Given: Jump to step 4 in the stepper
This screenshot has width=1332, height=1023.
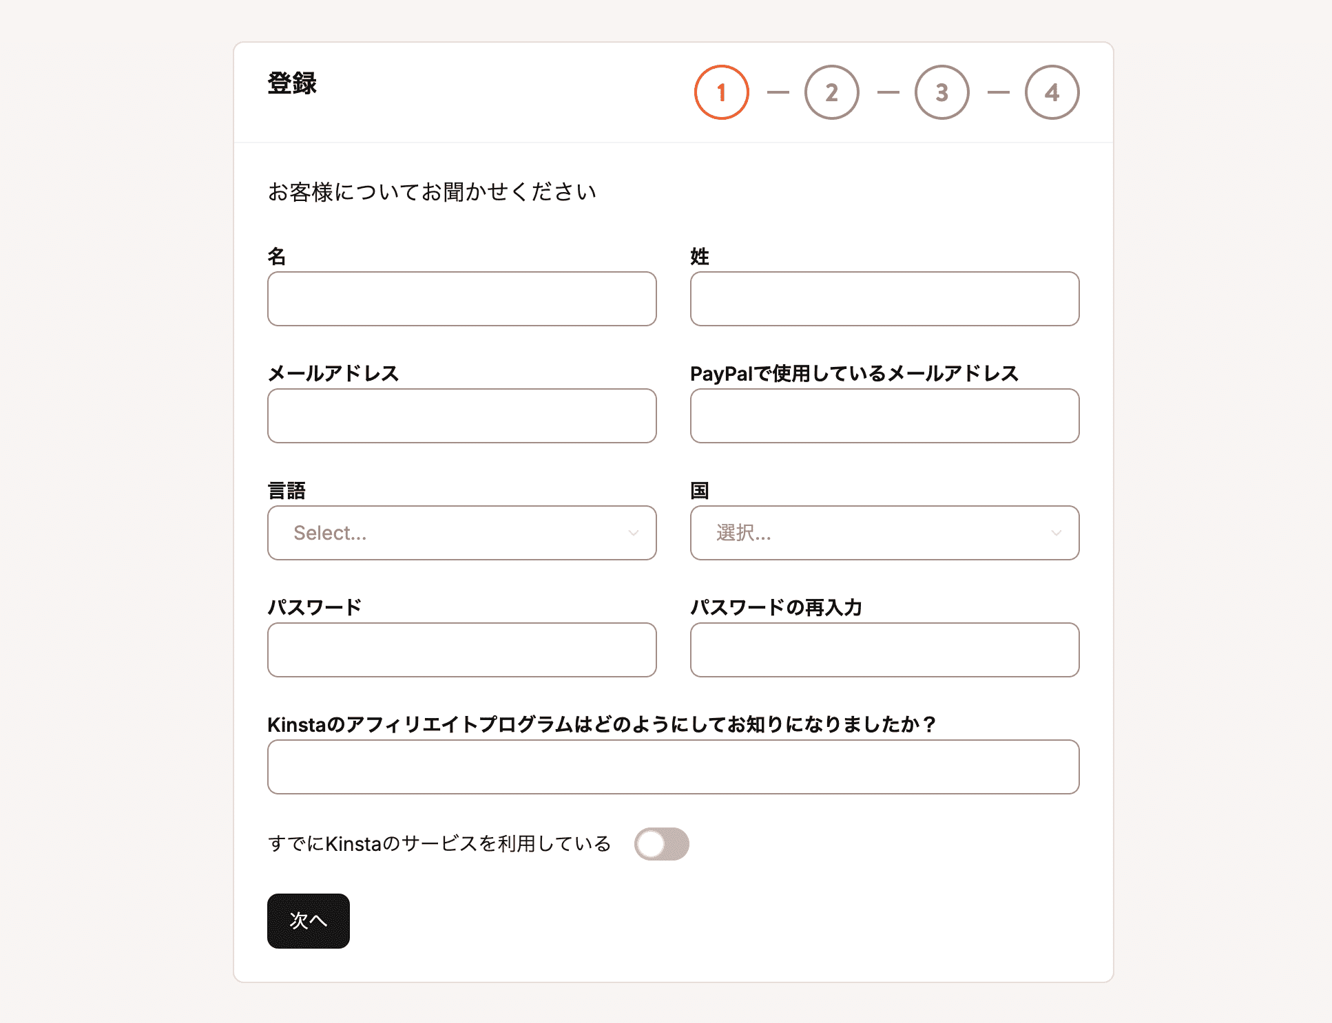Looking at the screenshot, I should 1052,92.
